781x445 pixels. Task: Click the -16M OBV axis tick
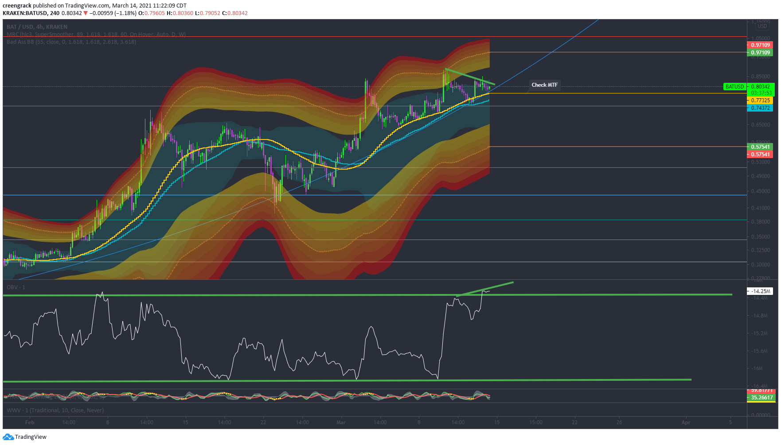[x=757, y=368]
